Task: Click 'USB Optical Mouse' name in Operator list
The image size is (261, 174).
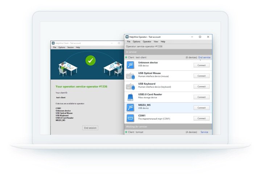Action: click(149, 73)
